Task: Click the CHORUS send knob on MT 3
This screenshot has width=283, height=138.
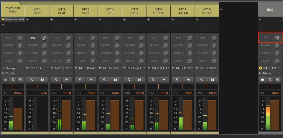Action: (x=93, y=53)
